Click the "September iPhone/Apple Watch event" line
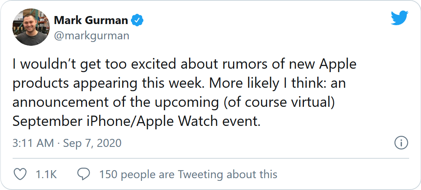The height and width of the screenshot is (190, 421). point(136,122)
